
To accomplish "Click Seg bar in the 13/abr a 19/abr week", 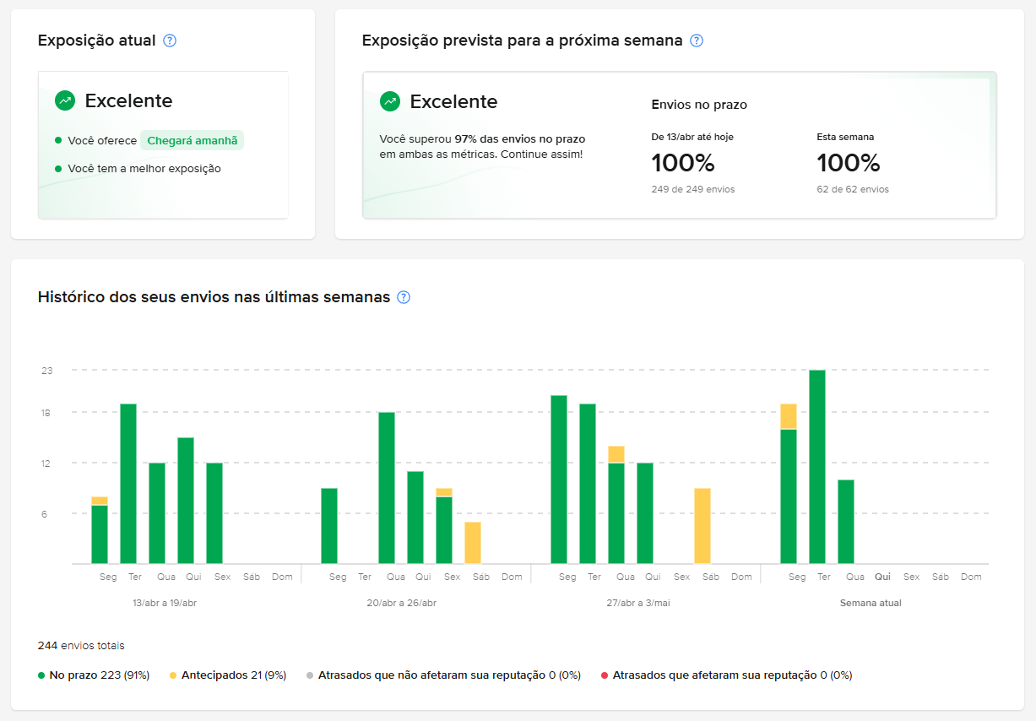I will coord(100,530).
